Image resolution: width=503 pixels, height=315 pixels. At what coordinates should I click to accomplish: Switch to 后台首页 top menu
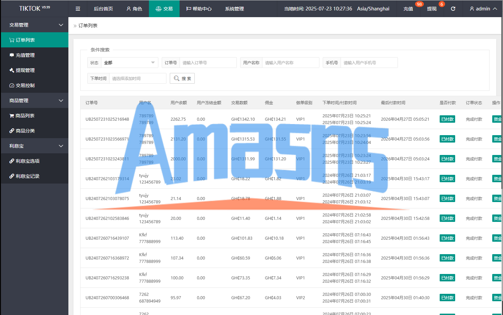tap(103, 9)
